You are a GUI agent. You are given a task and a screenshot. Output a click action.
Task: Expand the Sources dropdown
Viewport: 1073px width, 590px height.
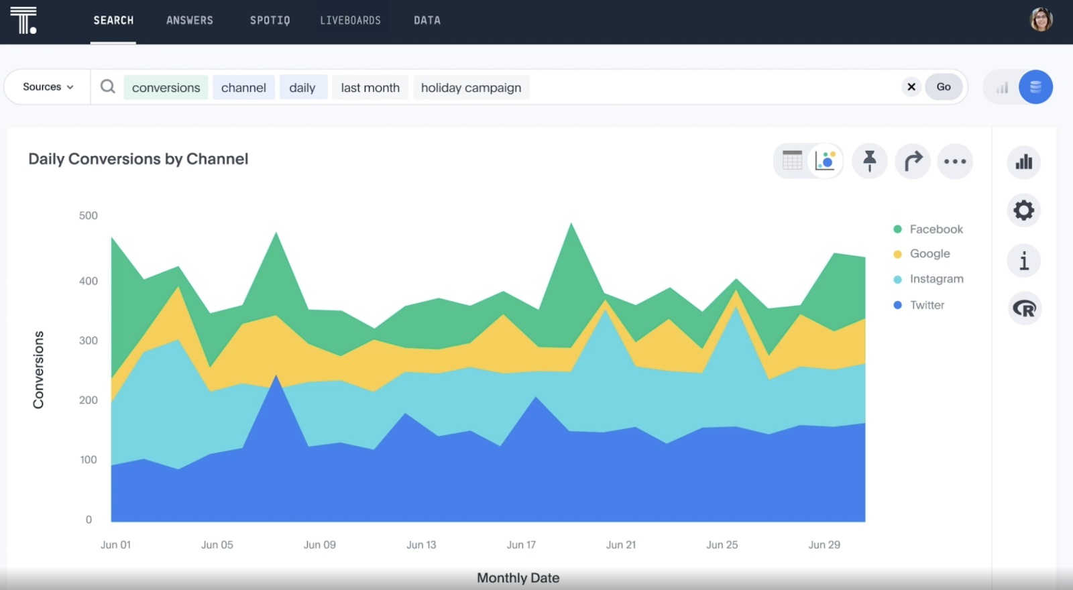tap(48, 86)
